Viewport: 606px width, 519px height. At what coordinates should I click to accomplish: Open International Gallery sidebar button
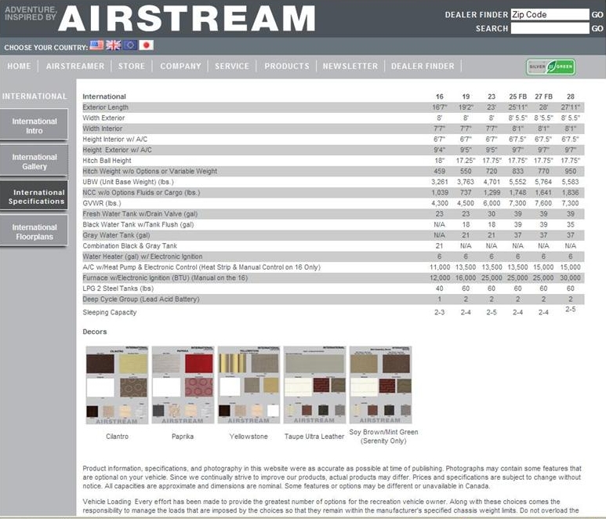click(34, 161)
